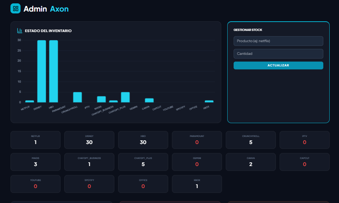This screenshot has height=203, width=339.
Task: Click the CHATGPT_BUSINESS label on chart axis
Action: coord(102,110)
